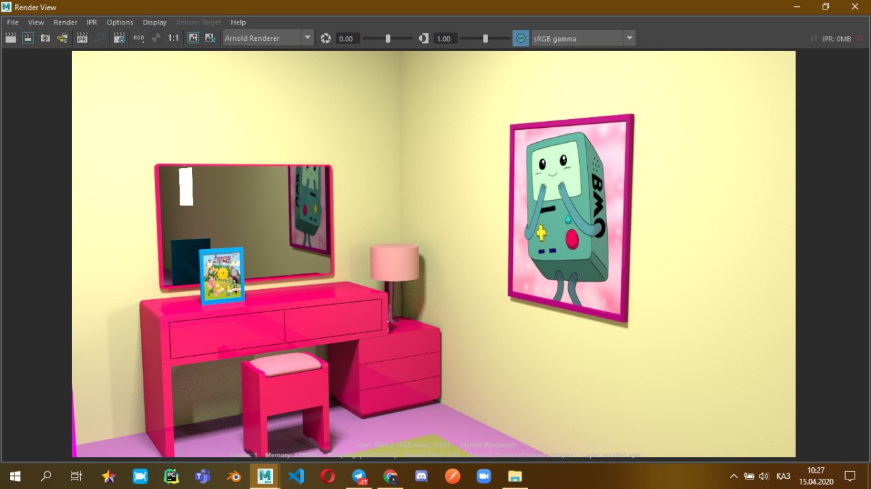This screenshot has width=871, height=489.
Task: Click the exposure value field 0.00
Action: (x=347, y=39)
